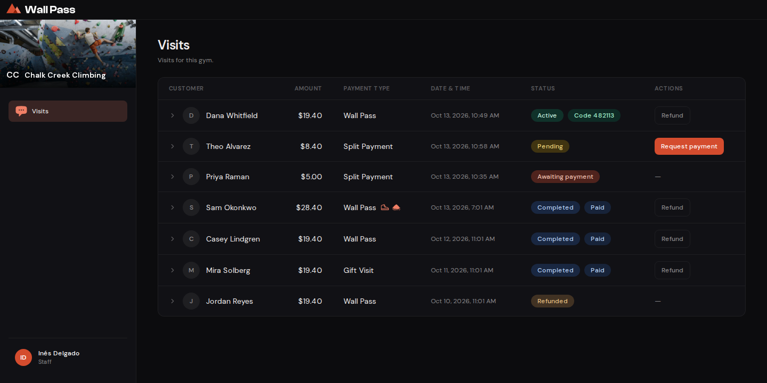Click Sam Okonkwo's S avatar

click(x=191, y=207)
